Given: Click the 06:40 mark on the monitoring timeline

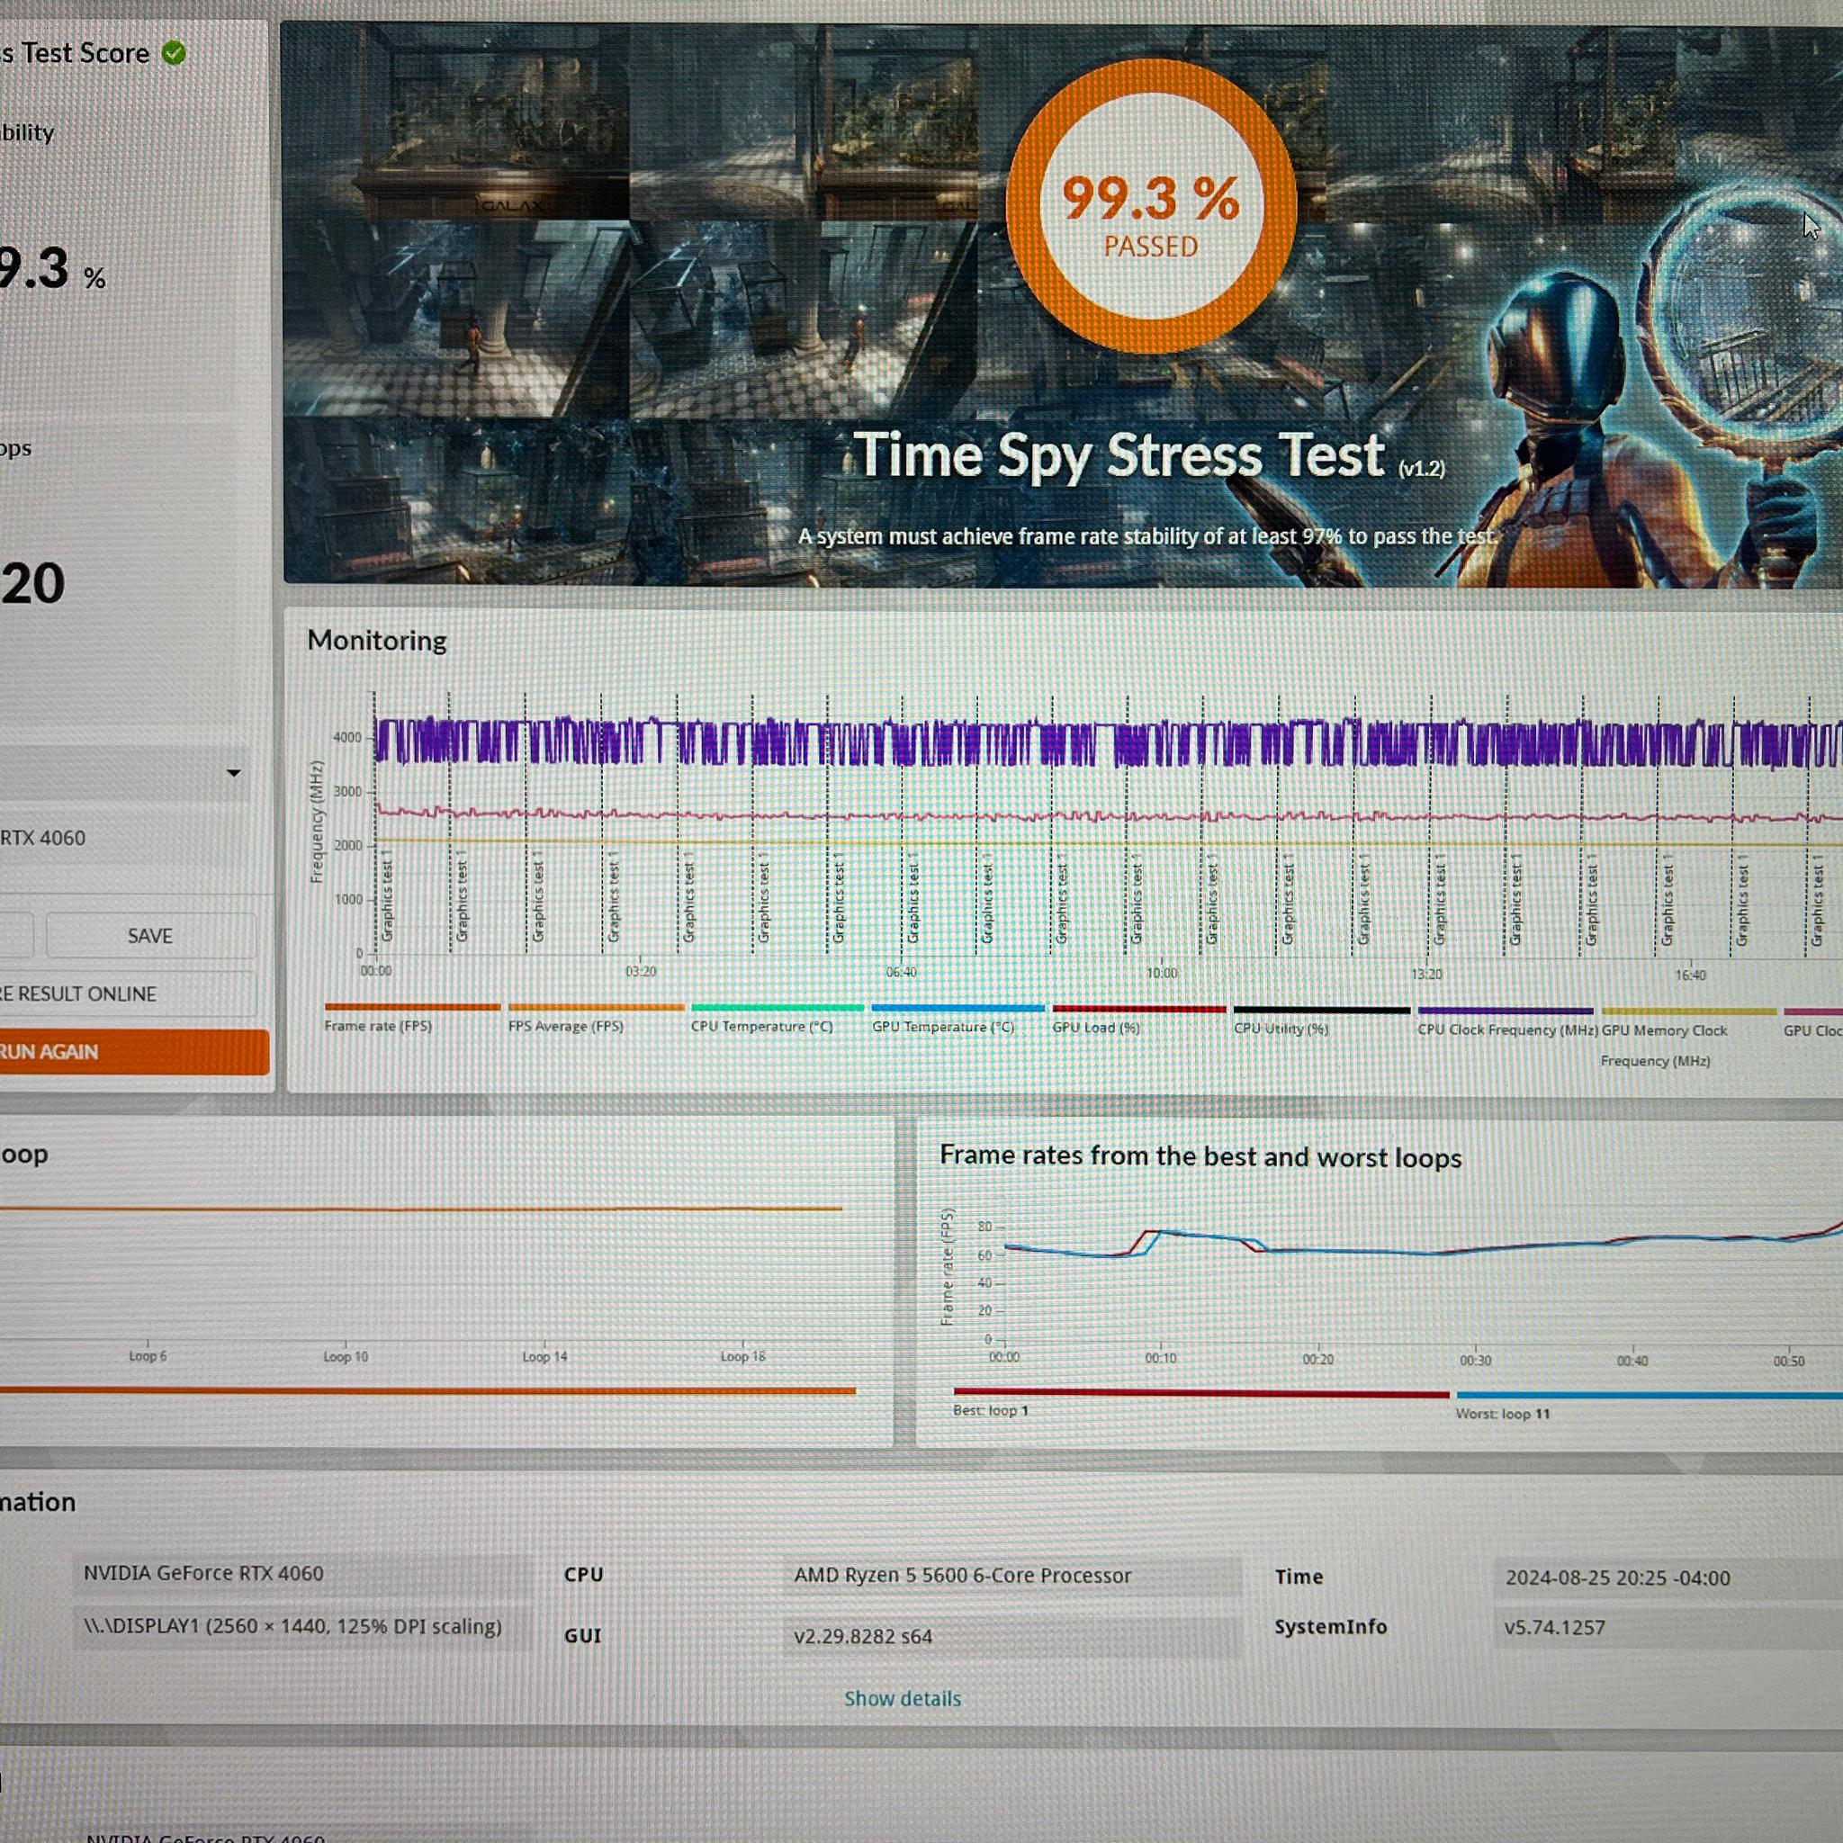Looking at the screenshot, I should click(x=902, y=972).
